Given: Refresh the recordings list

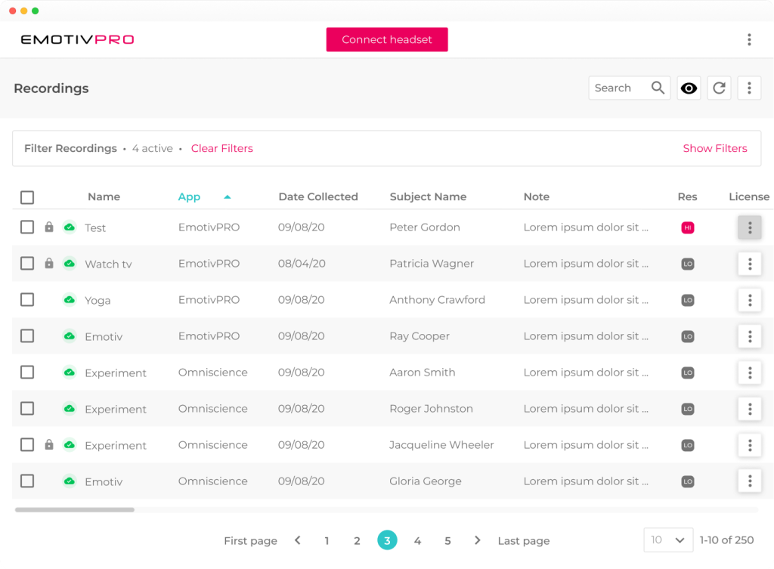Looking at the screenshot, I should 719,88.
